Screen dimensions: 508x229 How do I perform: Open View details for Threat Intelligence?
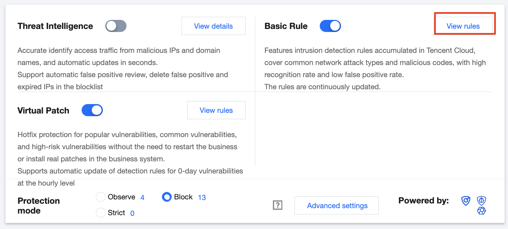tap(213, 26)
